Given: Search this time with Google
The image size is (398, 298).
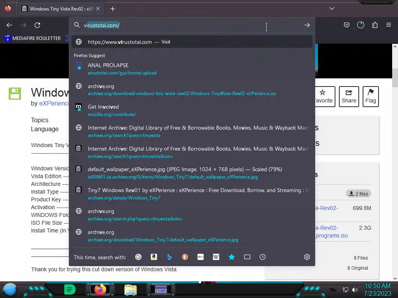Looking at the screenshot, I should (138, 257).
